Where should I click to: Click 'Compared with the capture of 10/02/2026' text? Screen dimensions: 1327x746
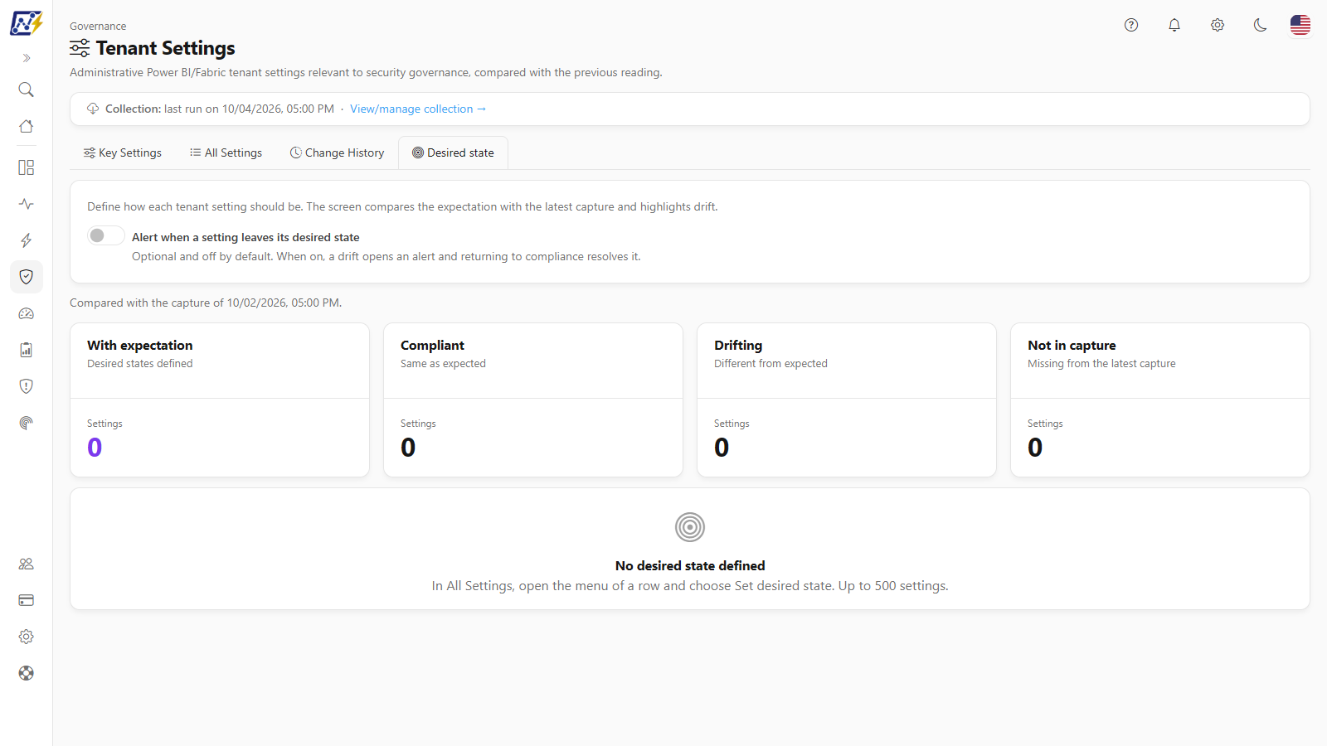(x=206, y=303)
